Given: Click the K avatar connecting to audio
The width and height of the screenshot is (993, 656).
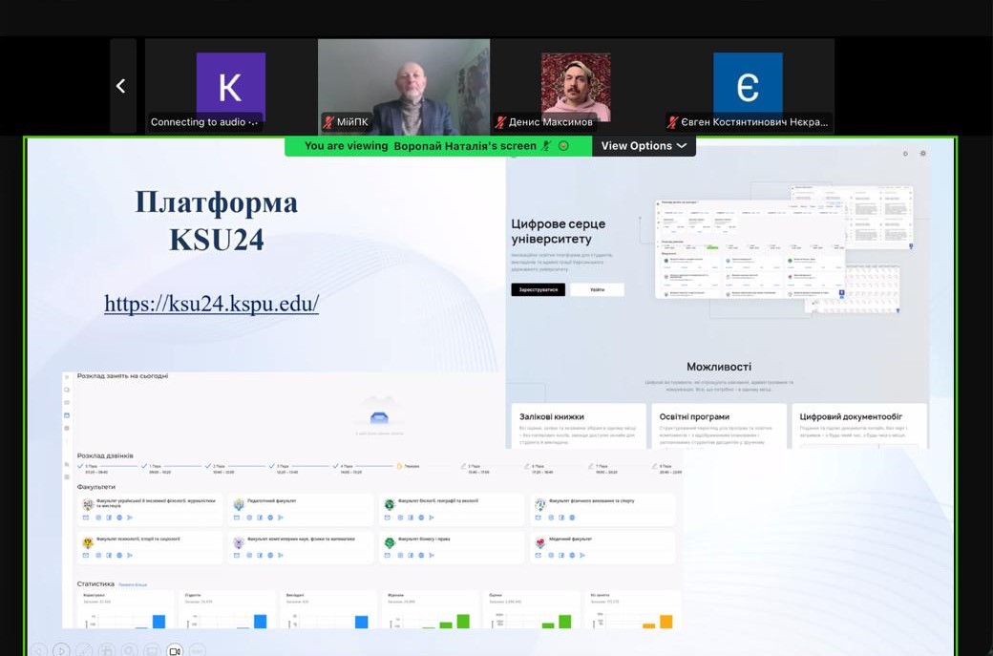Looking at the screenshot, I should coord(230,86).
